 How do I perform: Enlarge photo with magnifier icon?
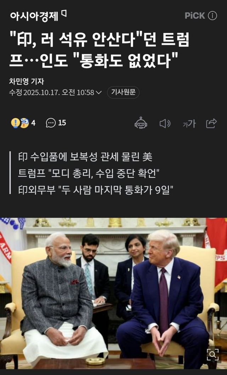(213, 354)
